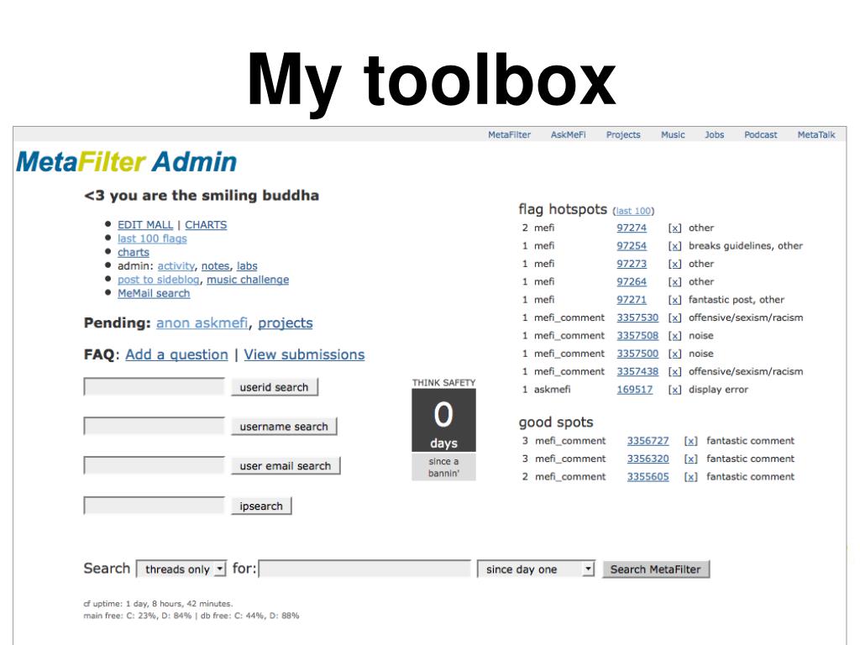Screen dimensions: 860x645
Task: Open the lowercase charts link
Action: click(134, 252)
